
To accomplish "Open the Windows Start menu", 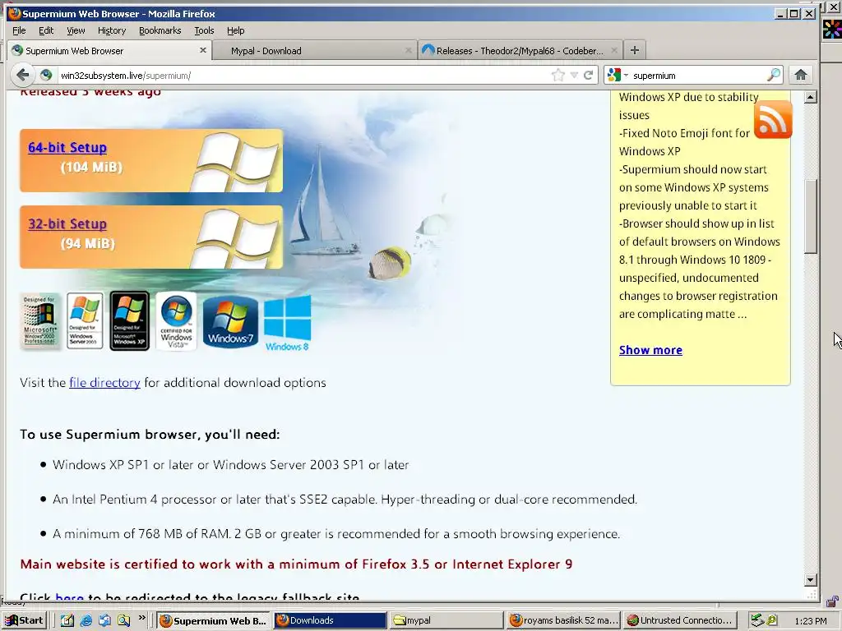I will (24, 620).
